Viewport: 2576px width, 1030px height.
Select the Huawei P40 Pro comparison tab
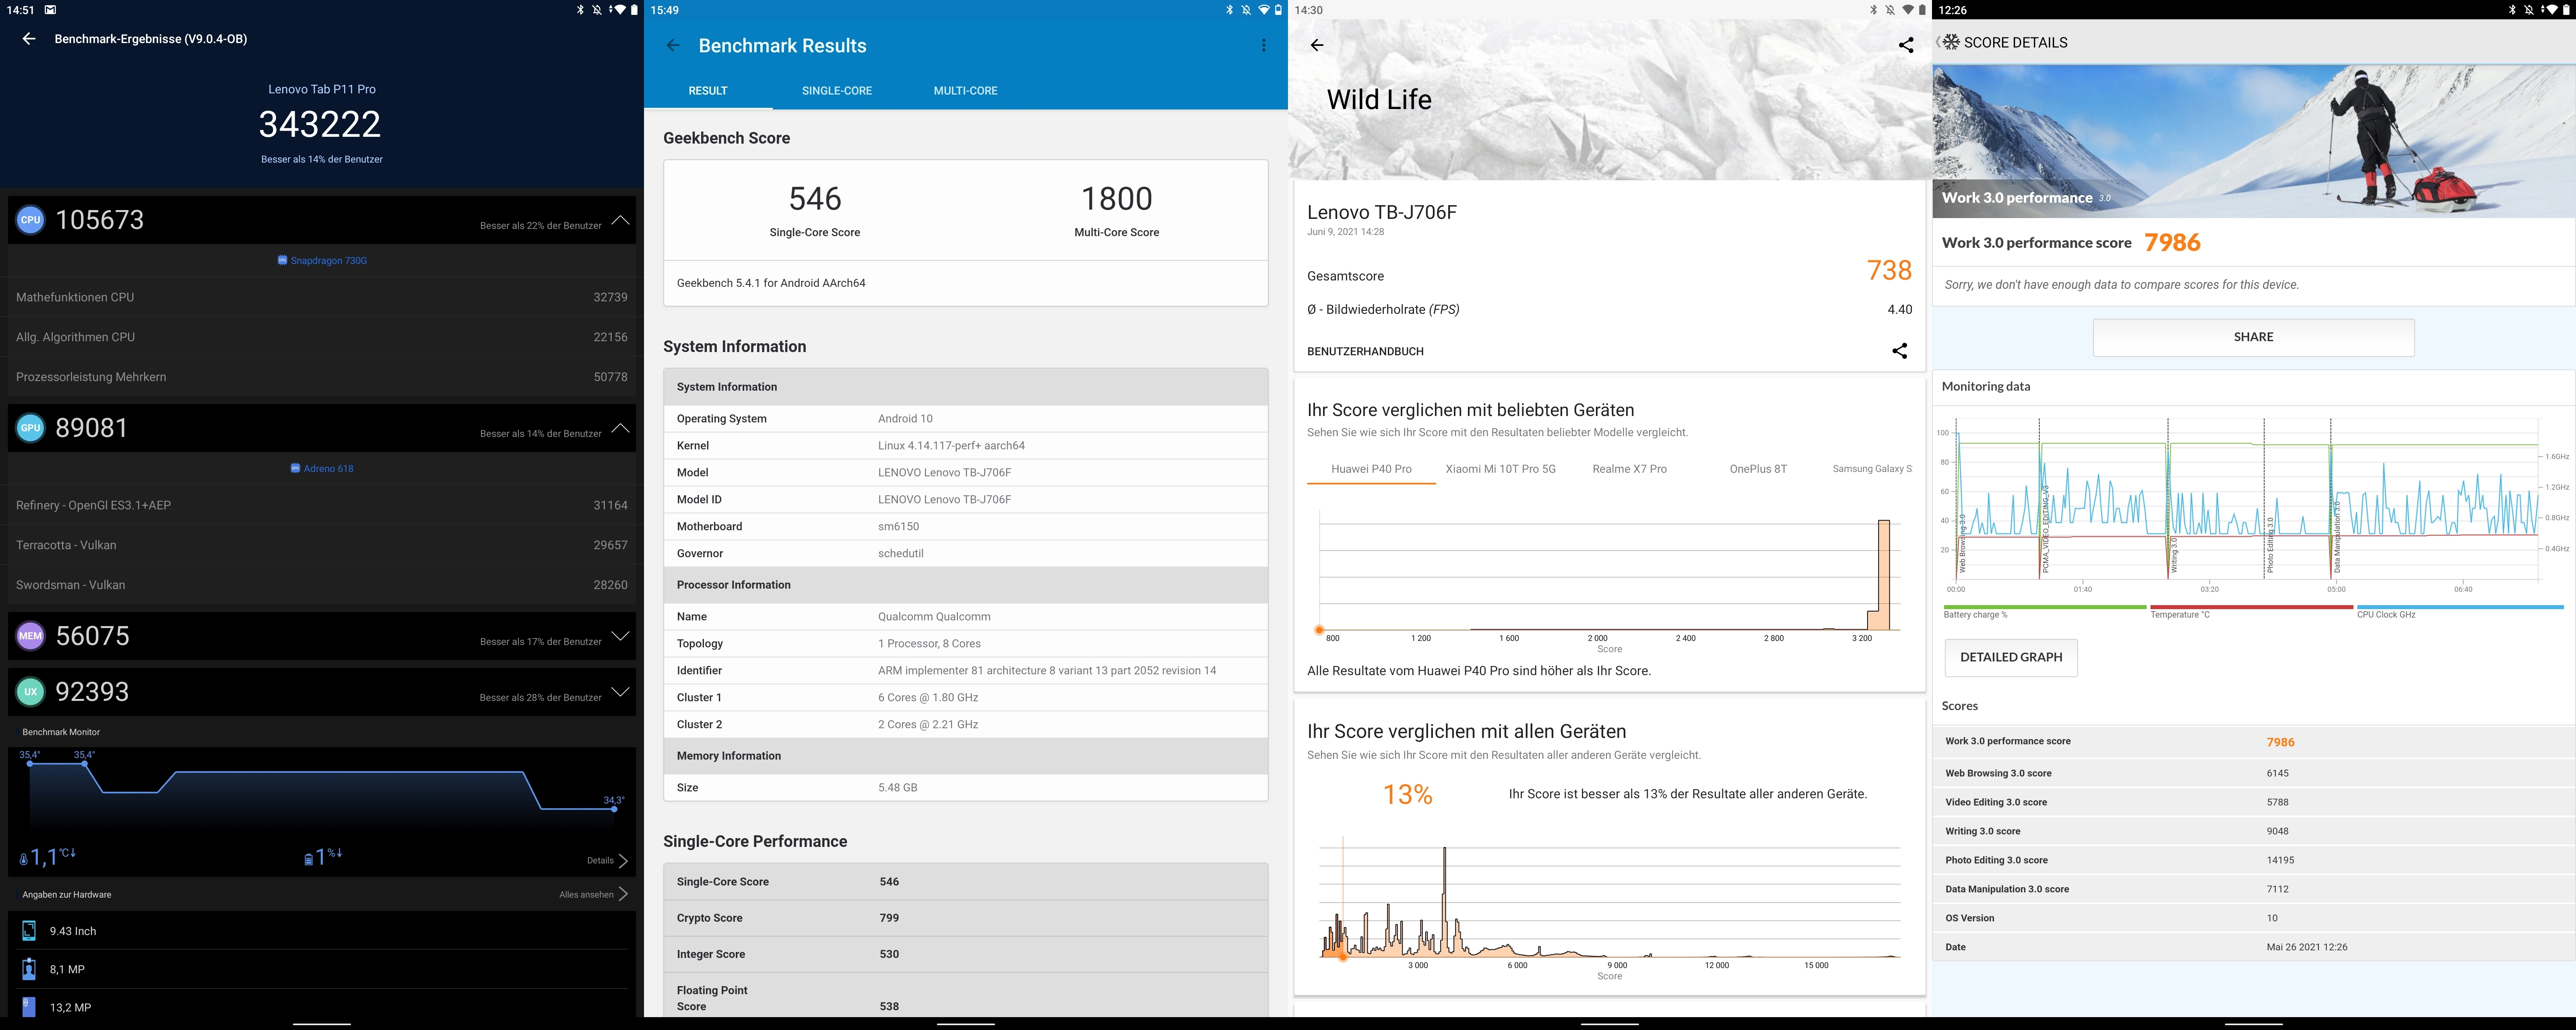tap(1371, 469)
